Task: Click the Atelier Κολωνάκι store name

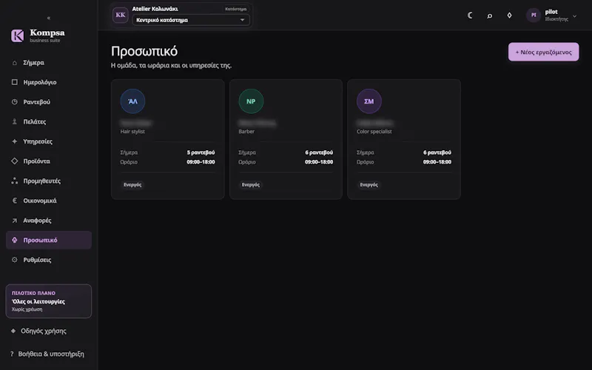Action: [x=155, y=9]
